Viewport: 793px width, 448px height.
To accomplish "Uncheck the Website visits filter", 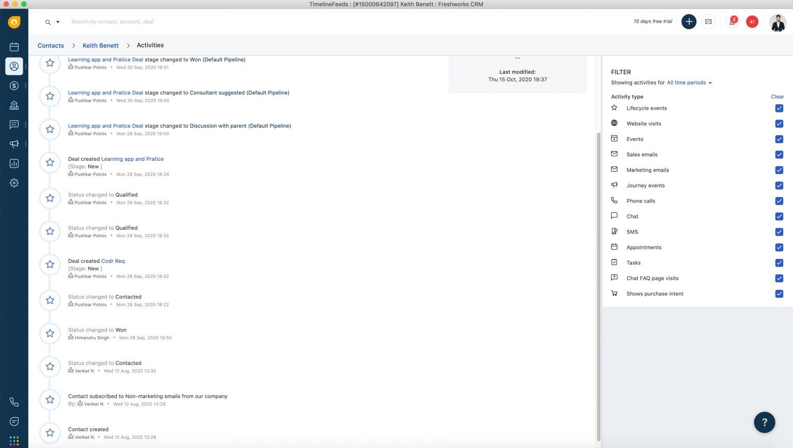I will pyautogui.click(x=779, y=124).
